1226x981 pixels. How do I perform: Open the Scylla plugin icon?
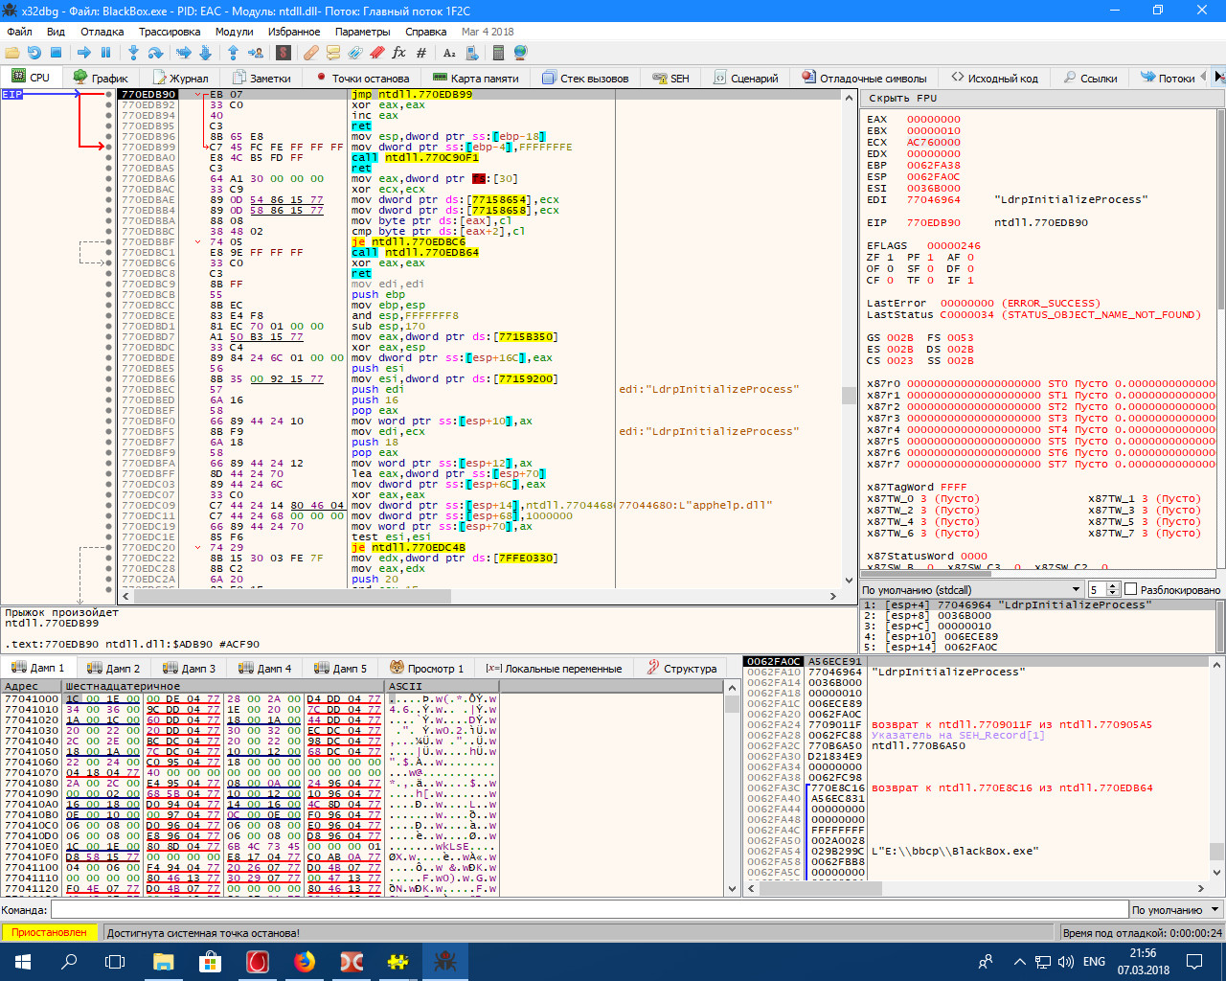[x=284, y=53]
